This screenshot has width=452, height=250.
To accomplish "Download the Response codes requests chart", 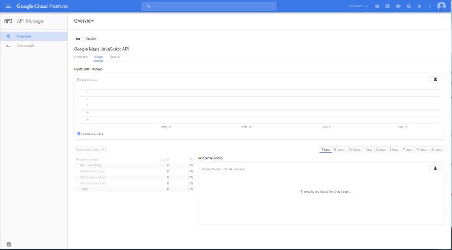I will click(435, 169).
